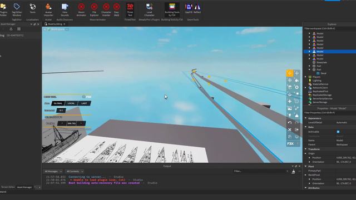Click the Asset Manager import upload icon

click(x=11, y=29)
